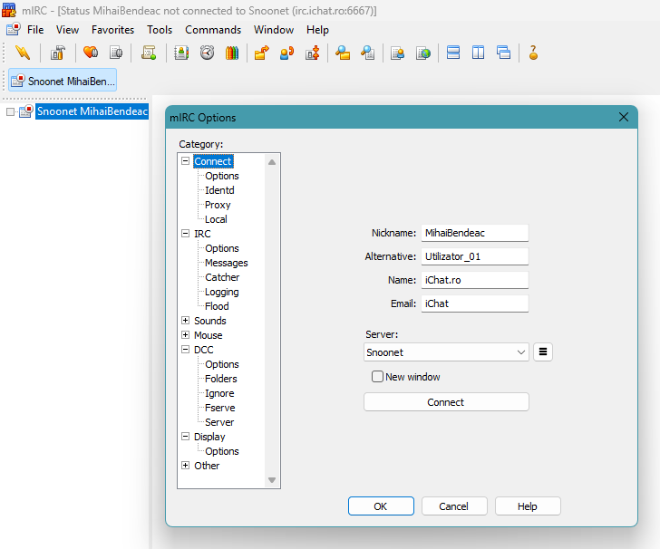Open the Favorites menu
Image resolution: width=660 pixels, height=549 pixels.
click(x=112, y=30)
